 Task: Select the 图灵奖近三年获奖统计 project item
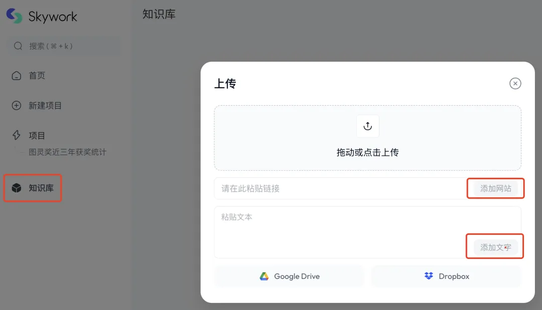pyautogui.click(x=68, y=152)
